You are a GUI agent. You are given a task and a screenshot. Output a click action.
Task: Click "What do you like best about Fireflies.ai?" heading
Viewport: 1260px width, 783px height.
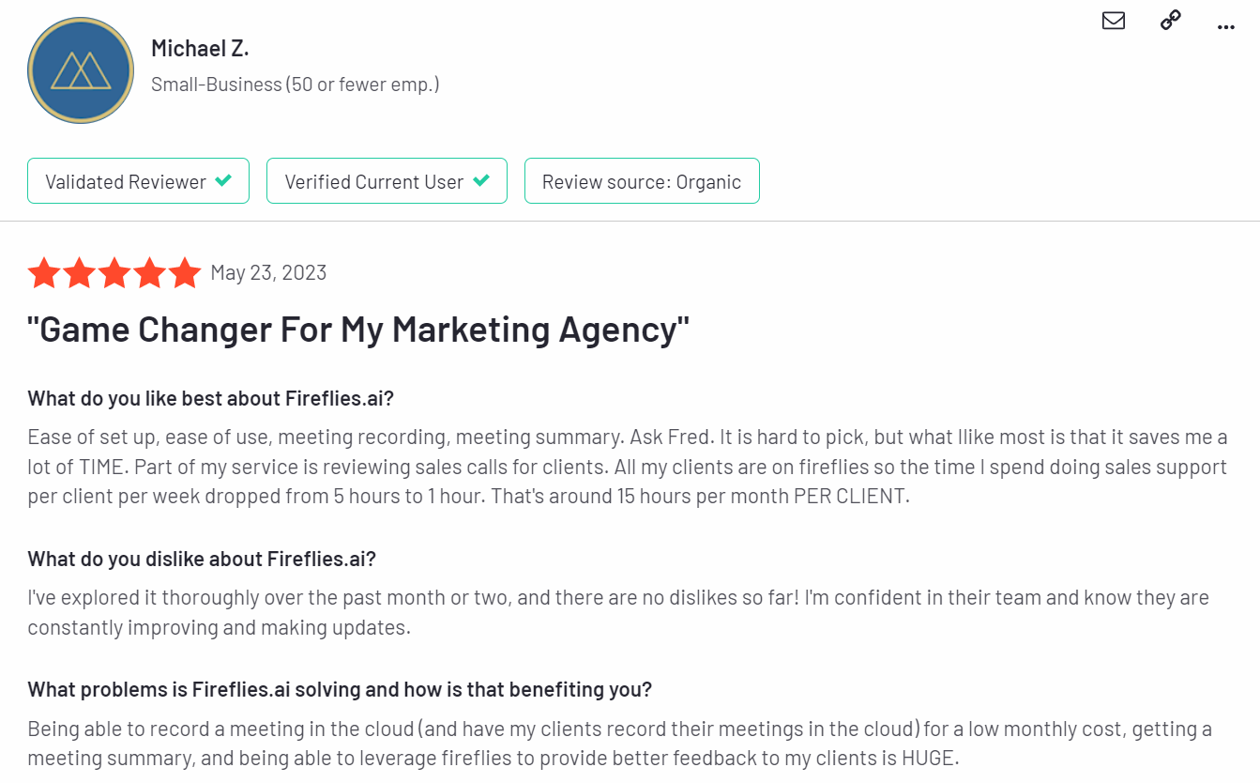210,398
